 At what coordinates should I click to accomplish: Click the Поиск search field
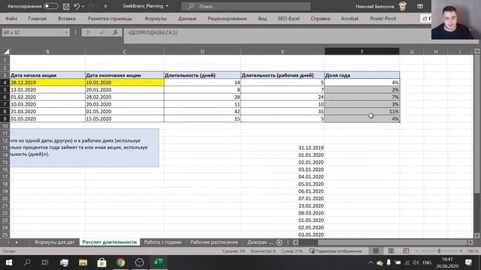tap(246, 6)
